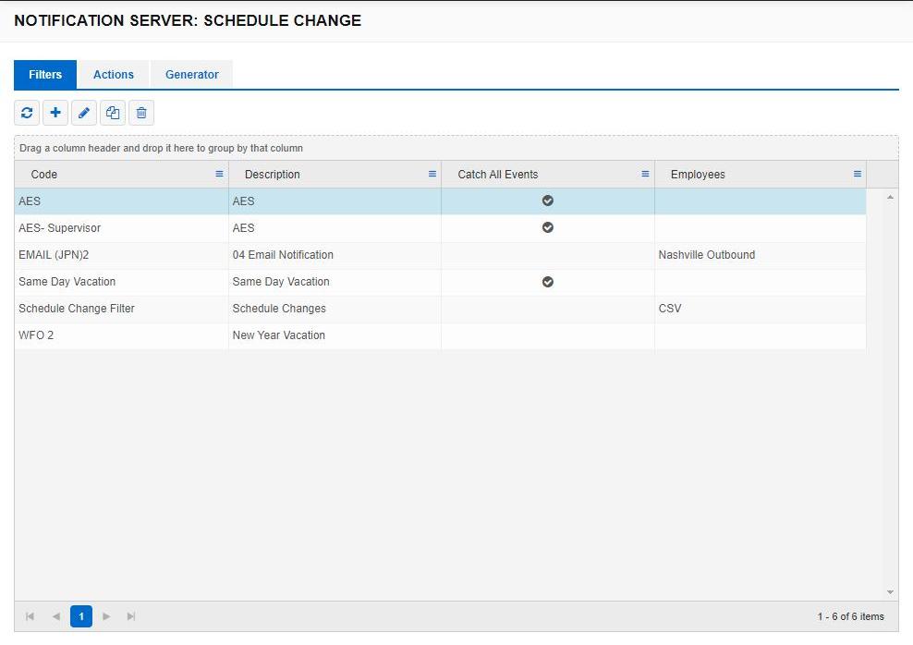Screen dimensions: 913x645
Task: Toggle Catch All Events for AES- Supervisor
Action: (547, 227)
